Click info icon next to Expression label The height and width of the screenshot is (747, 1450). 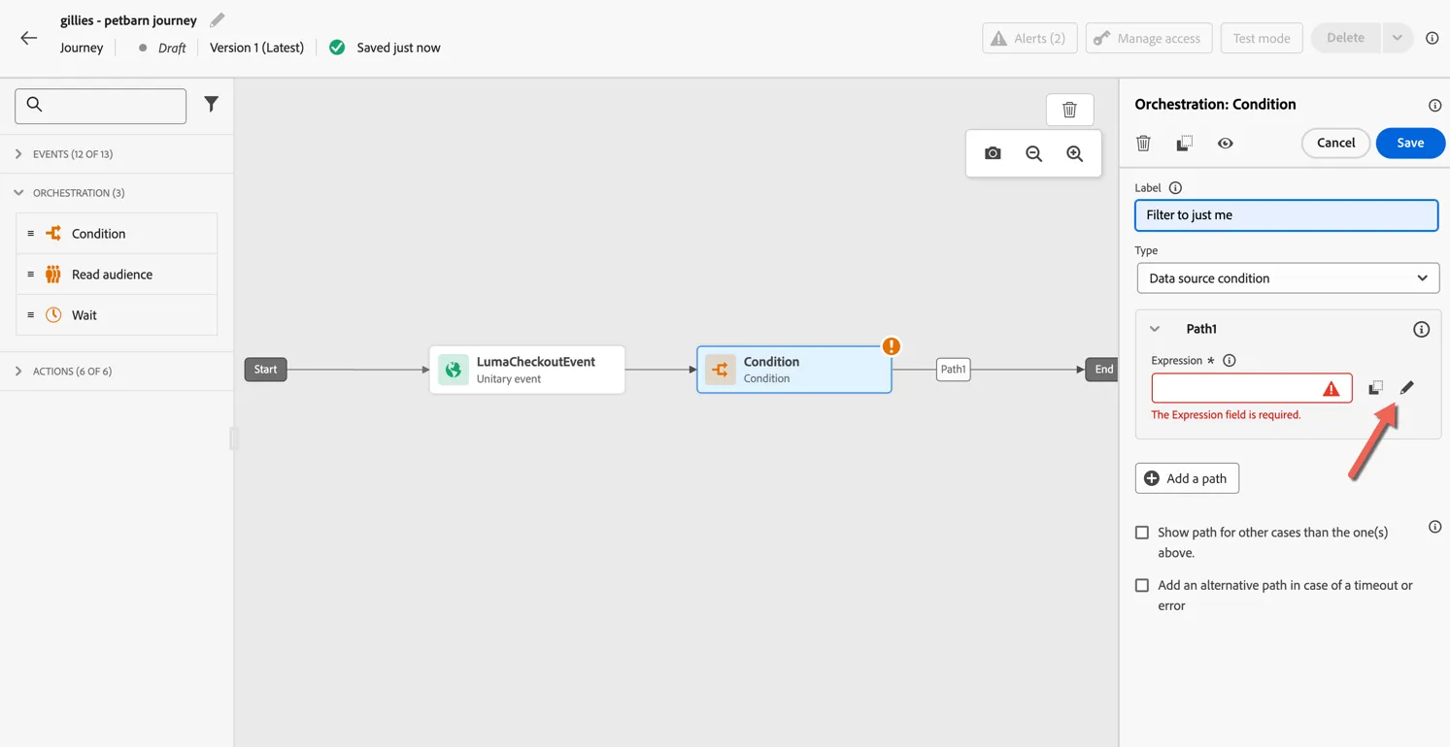coord(1229,360)
